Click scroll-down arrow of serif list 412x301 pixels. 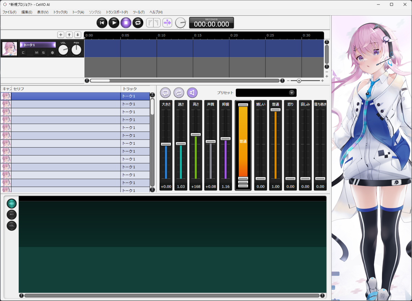[152, 190]
